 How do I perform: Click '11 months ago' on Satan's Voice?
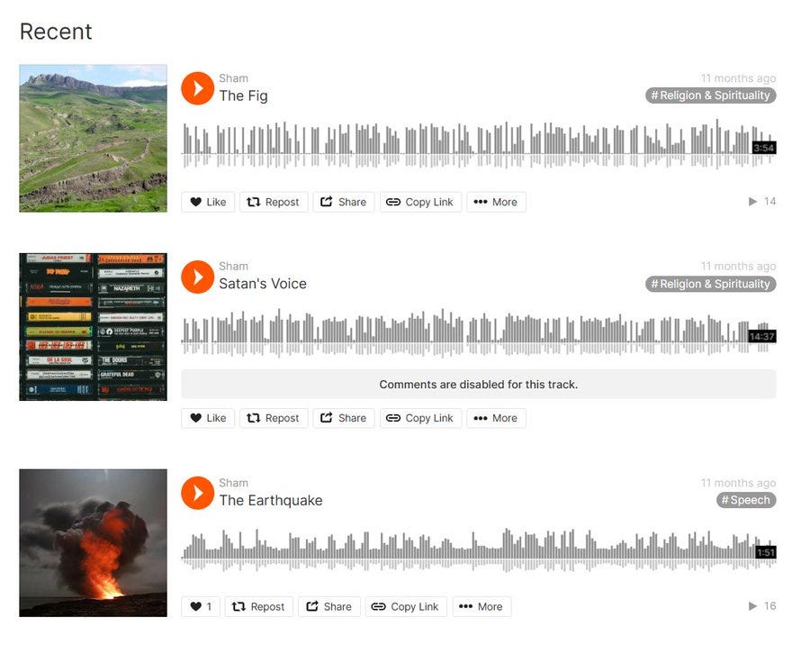[738, 267]
